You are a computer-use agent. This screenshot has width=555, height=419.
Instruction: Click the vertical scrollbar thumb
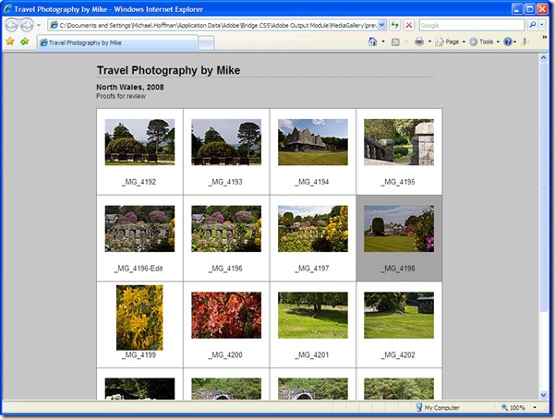543,186
